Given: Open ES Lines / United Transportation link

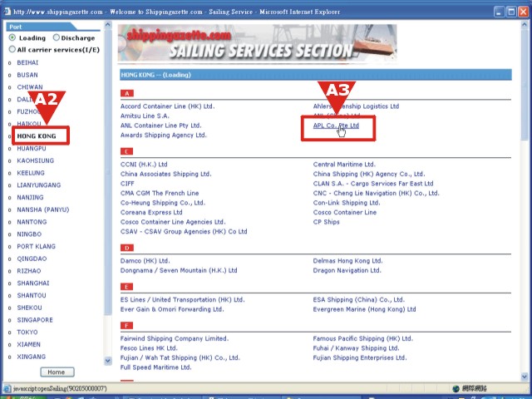Looking at the screenshot, I should point(183,299).
